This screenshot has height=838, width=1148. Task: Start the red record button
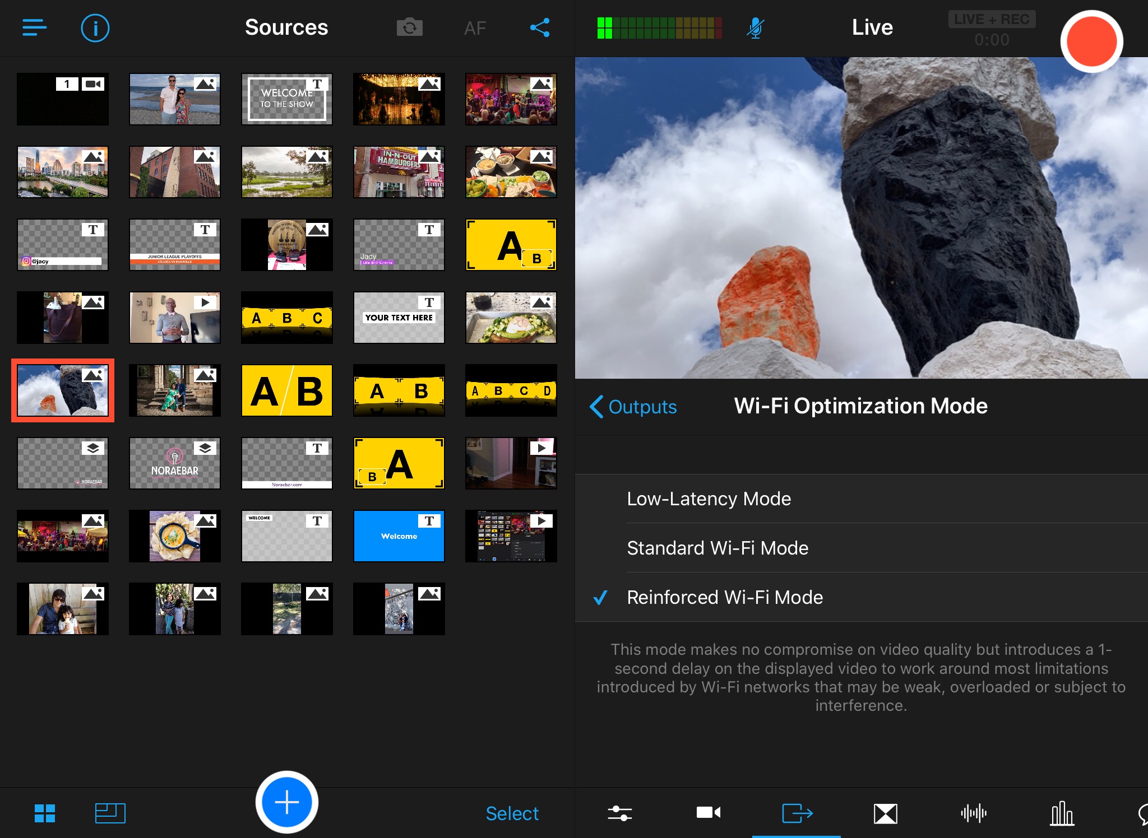1091,41
